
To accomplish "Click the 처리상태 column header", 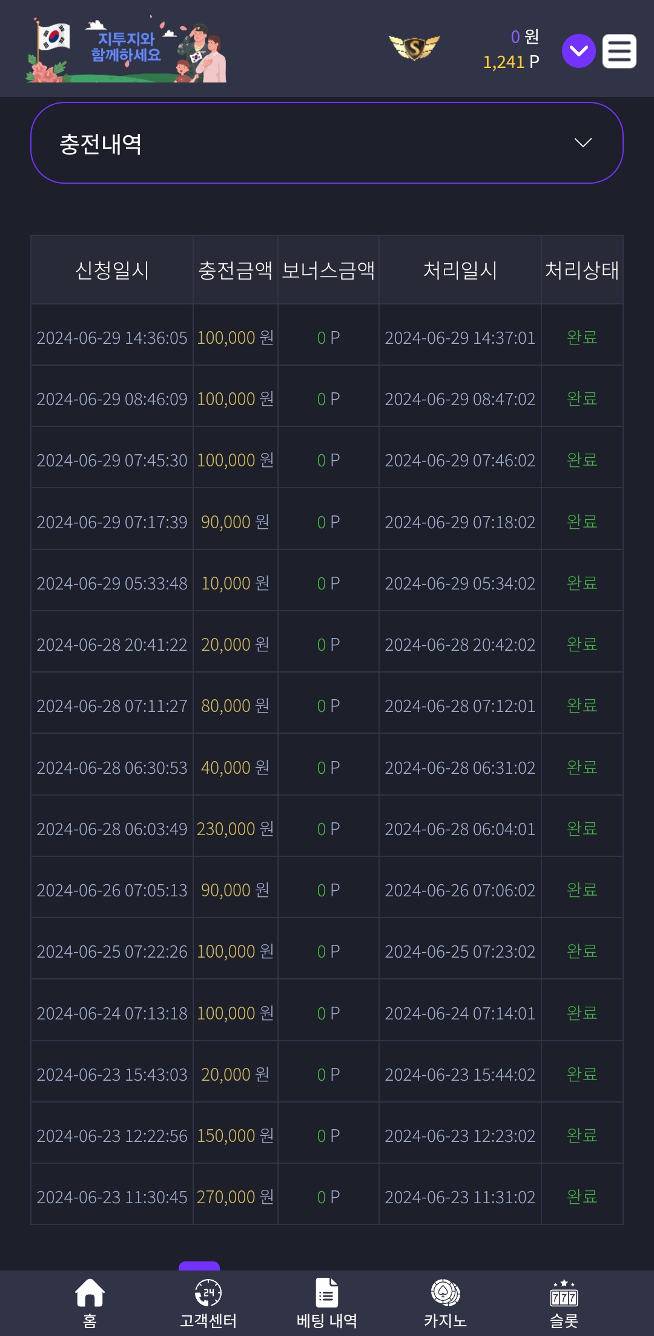I will (582, 270).
